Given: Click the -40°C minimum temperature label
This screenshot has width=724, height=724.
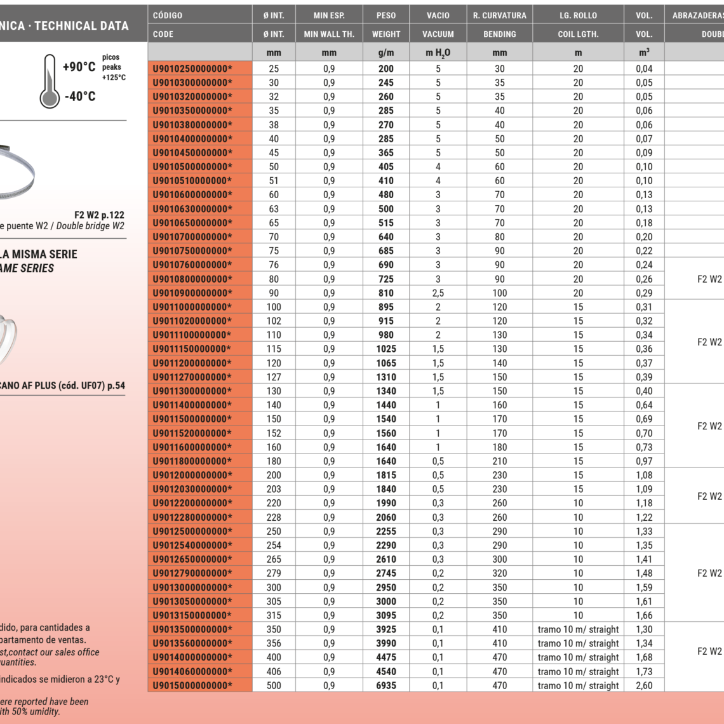Looking at the screenshot, I should (x=80, y=96).
